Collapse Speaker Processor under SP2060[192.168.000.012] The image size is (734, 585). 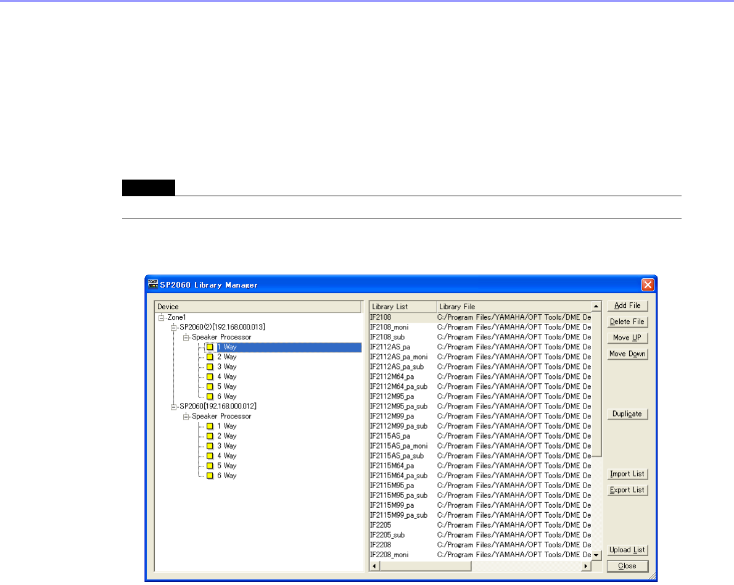click(186, 417)
